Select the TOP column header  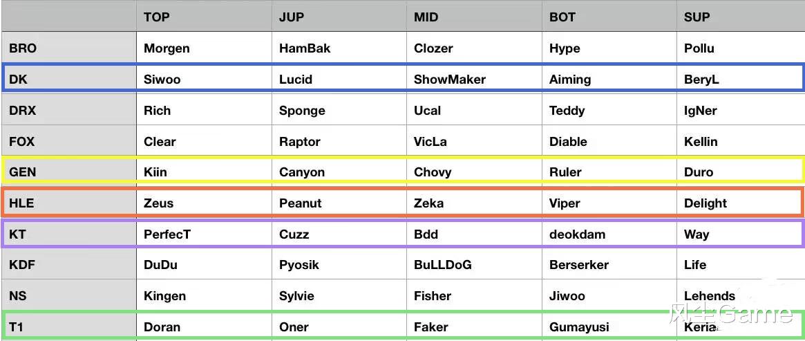click(x=204, y=17)
